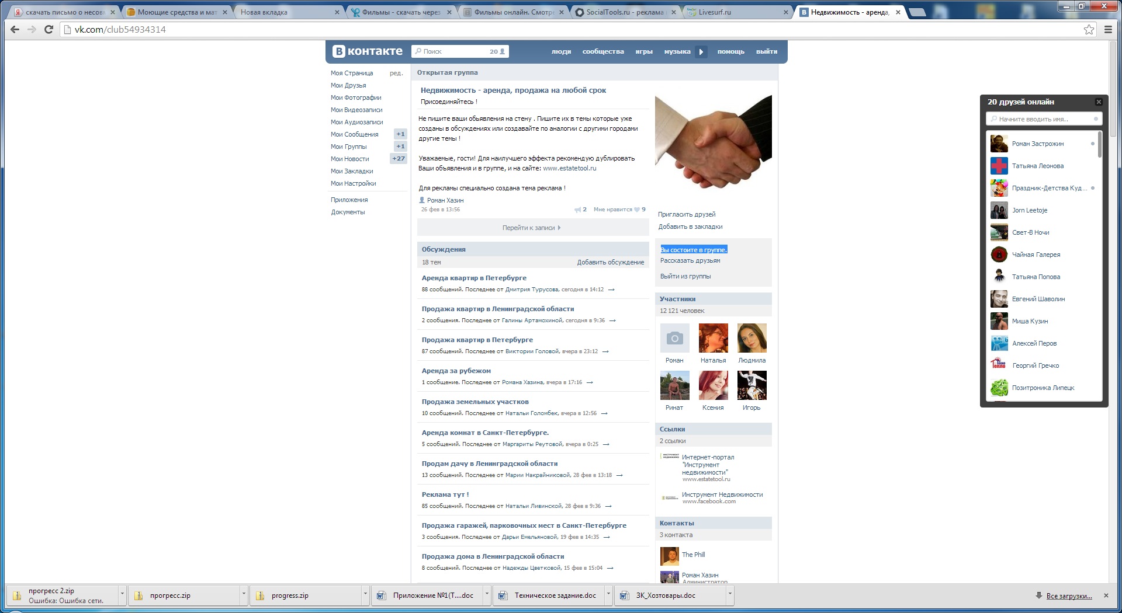Open the Chrome menu icon
Screen dimensions: 1122x613
click(1108, 30)
